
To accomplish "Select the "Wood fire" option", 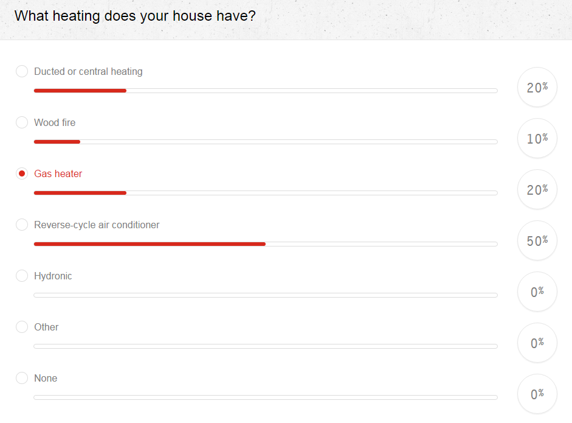I will click(22, 122).
